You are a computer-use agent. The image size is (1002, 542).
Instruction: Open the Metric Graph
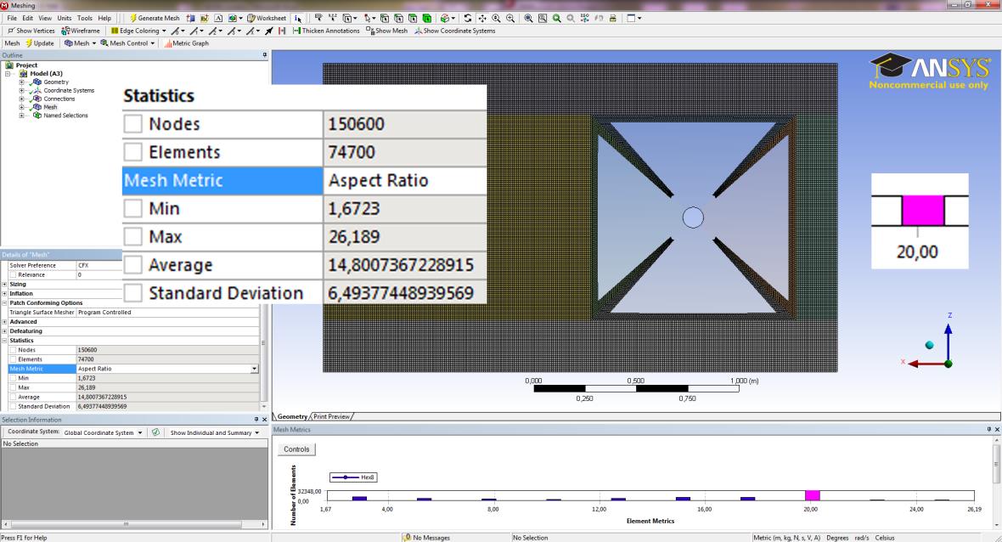pos(187,43)
